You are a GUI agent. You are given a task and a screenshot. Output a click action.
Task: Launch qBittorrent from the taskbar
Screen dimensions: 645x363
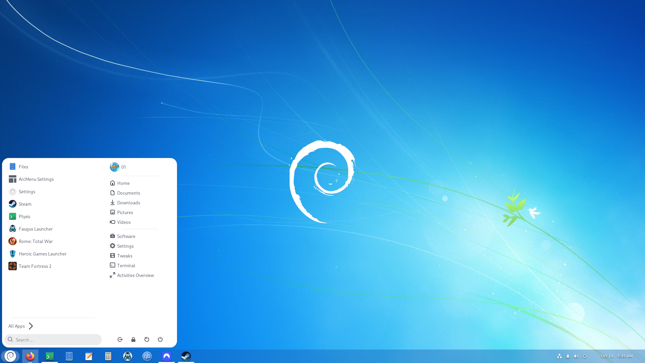coord(147,356)
